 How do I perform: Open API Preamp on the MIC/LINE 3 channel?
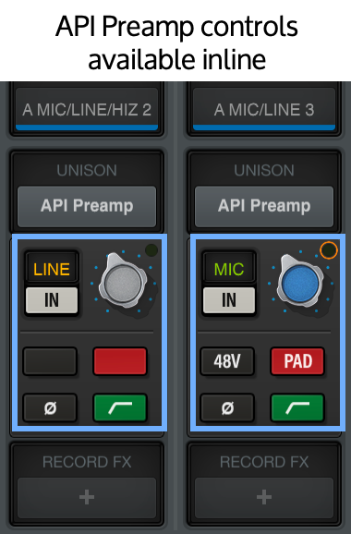264,206
